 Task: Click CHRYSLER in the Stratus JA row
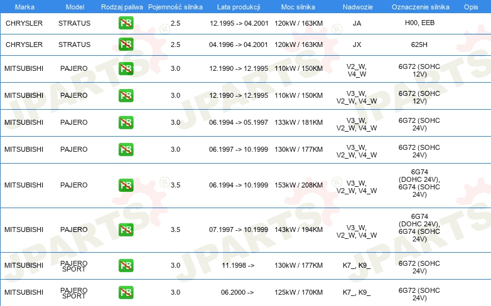point(24,23)
